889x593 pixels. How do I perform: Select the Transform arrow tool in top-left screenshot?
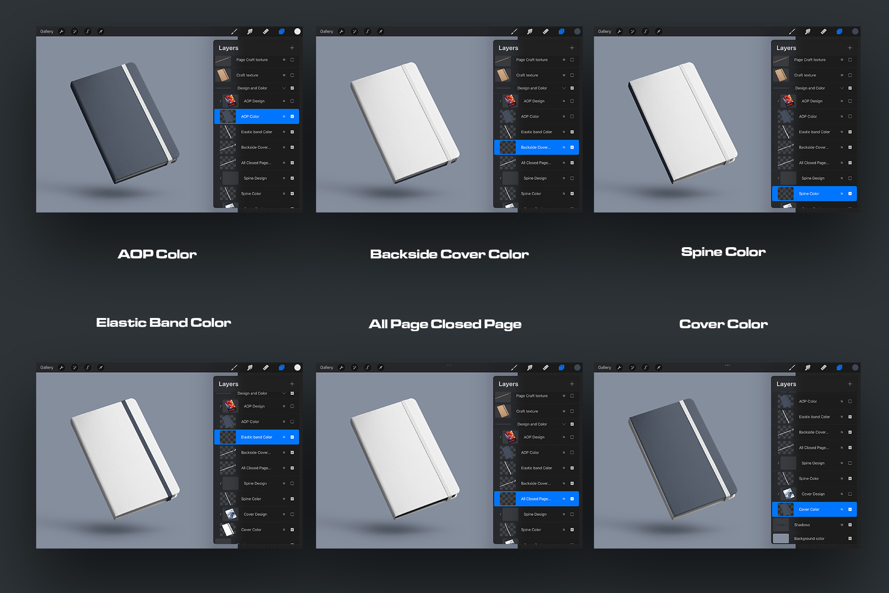(x=101, y=31)
